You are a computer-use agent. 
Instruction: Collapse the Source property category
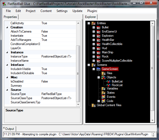(x=7, y=90)
